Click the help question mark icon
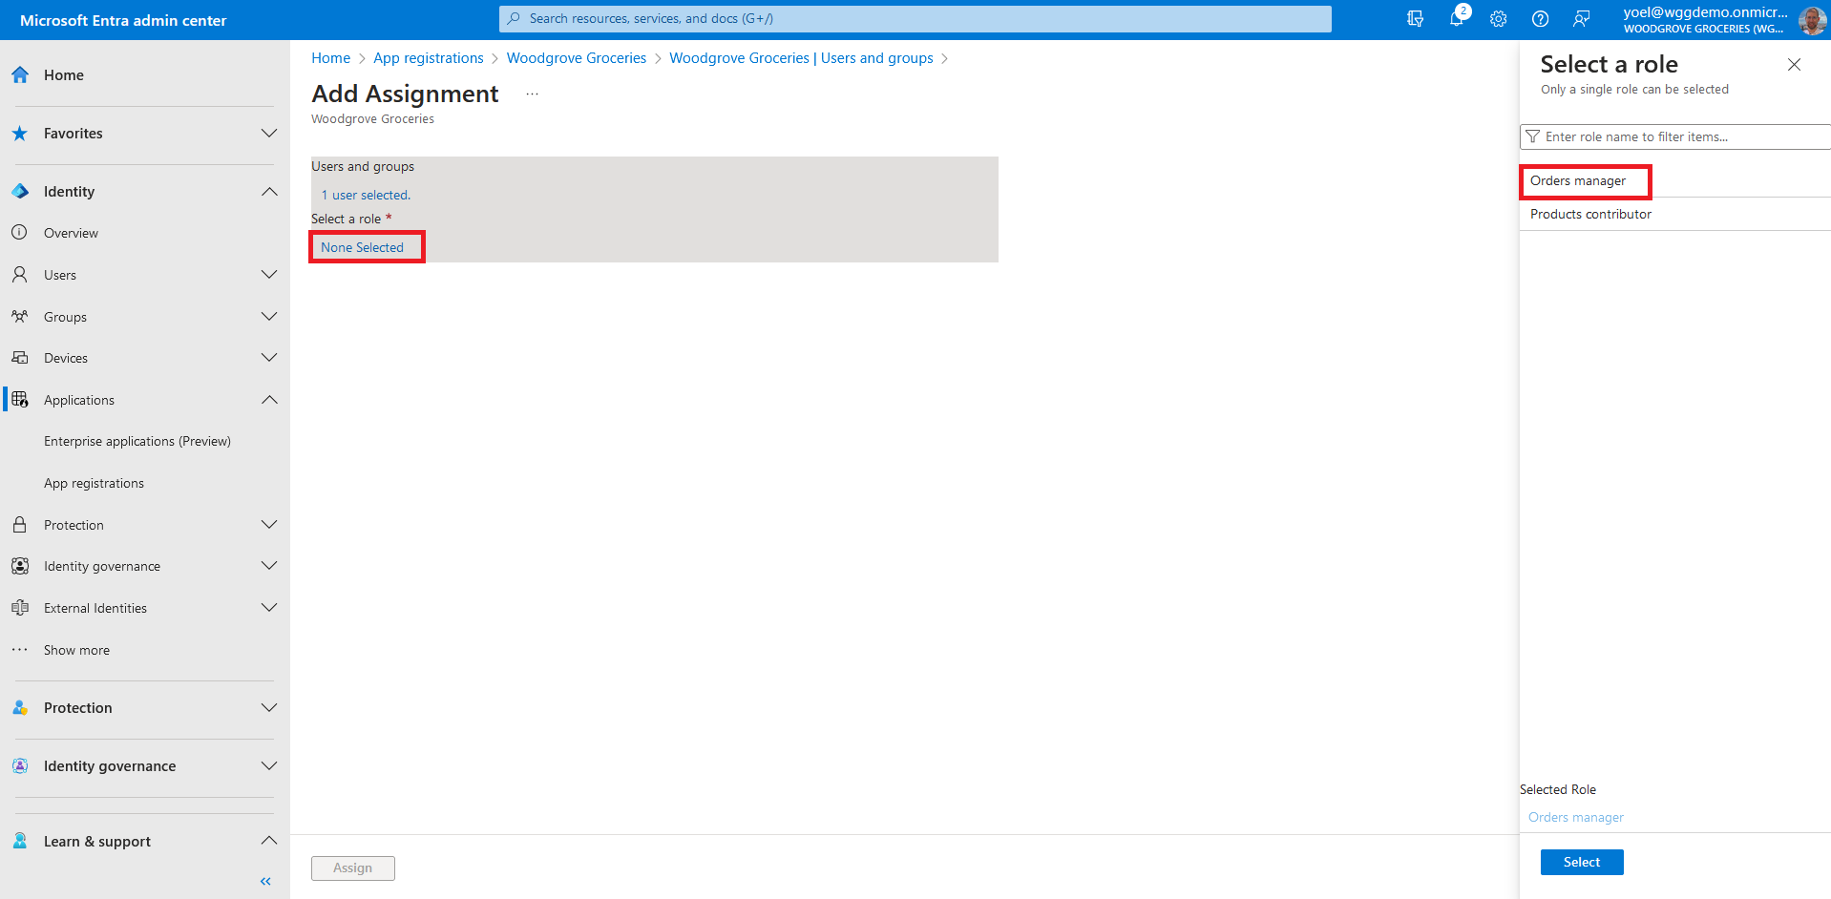The height and width of the screenshot is (899, 1831). 1540,19
